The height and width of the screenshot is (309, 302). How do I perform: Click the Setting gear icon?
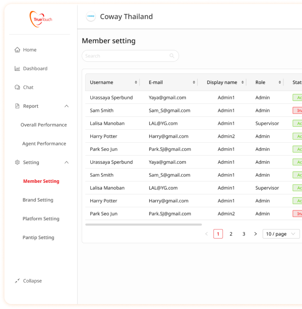pyautogui.click(x=17, y=162)
